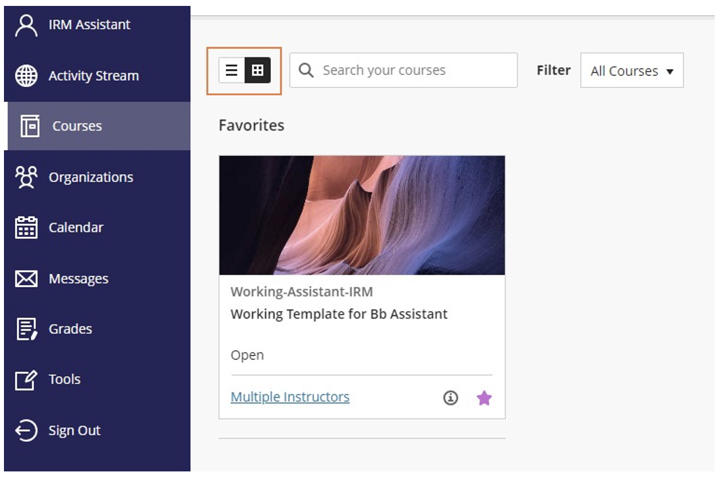Switch to list view
Screen dimensions: 720x478
231,70
